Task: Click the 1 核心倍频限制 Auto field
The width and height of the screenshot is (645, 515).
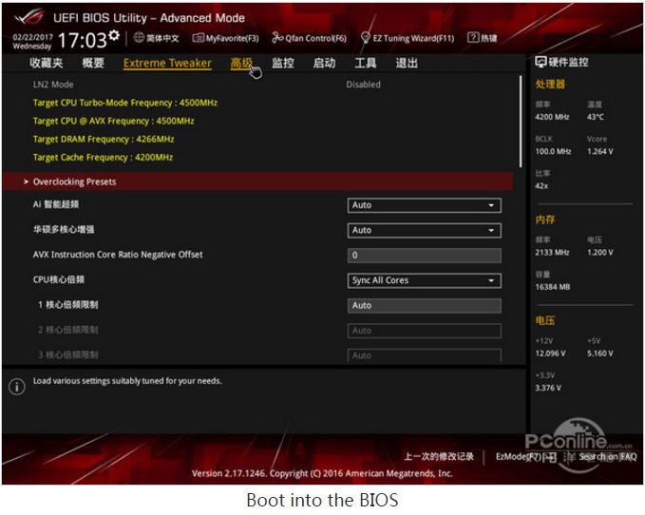Action: tap(424, 306)
